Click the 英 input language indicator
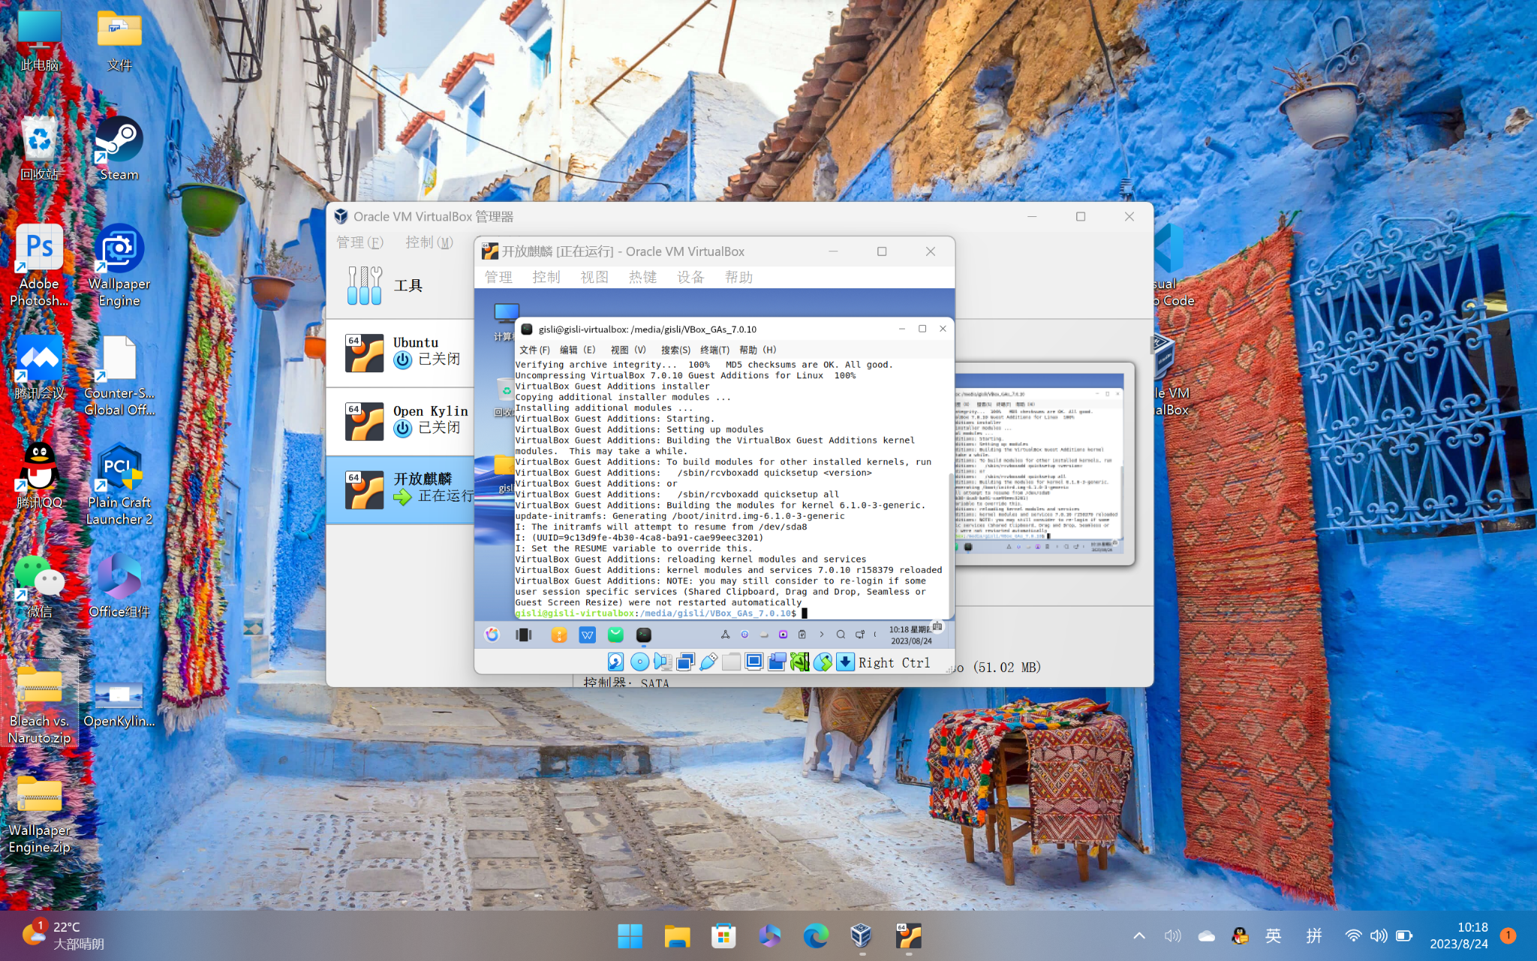The height and width of the screenshot is (961, 1537). tap(1273, 935)
